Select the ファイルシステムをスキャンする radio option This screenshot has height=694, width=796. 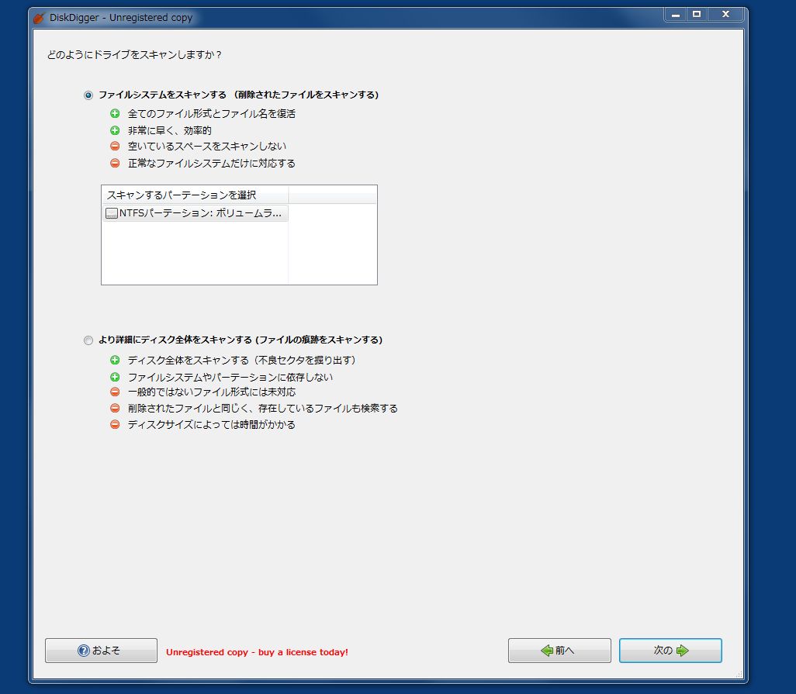[88, 95]
